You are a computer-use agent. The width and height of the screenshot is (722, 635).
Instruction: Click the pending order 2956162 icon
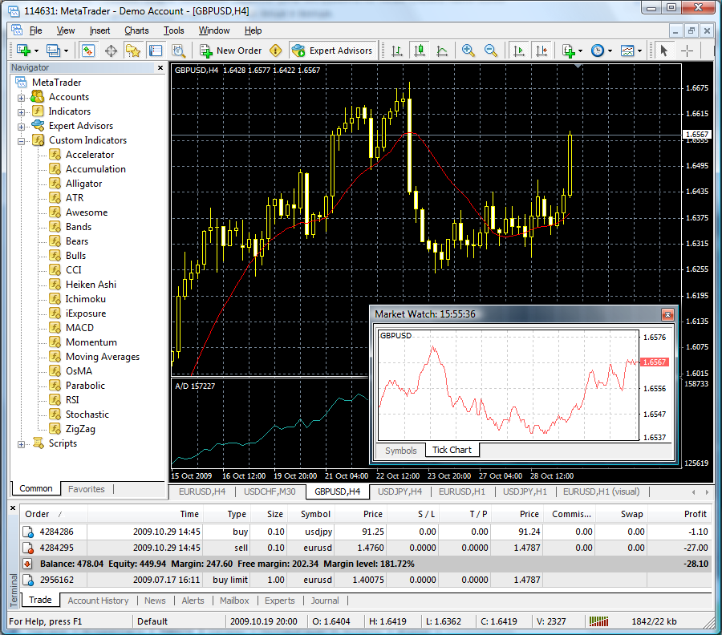pyautogui.click(x=28, y=580)
